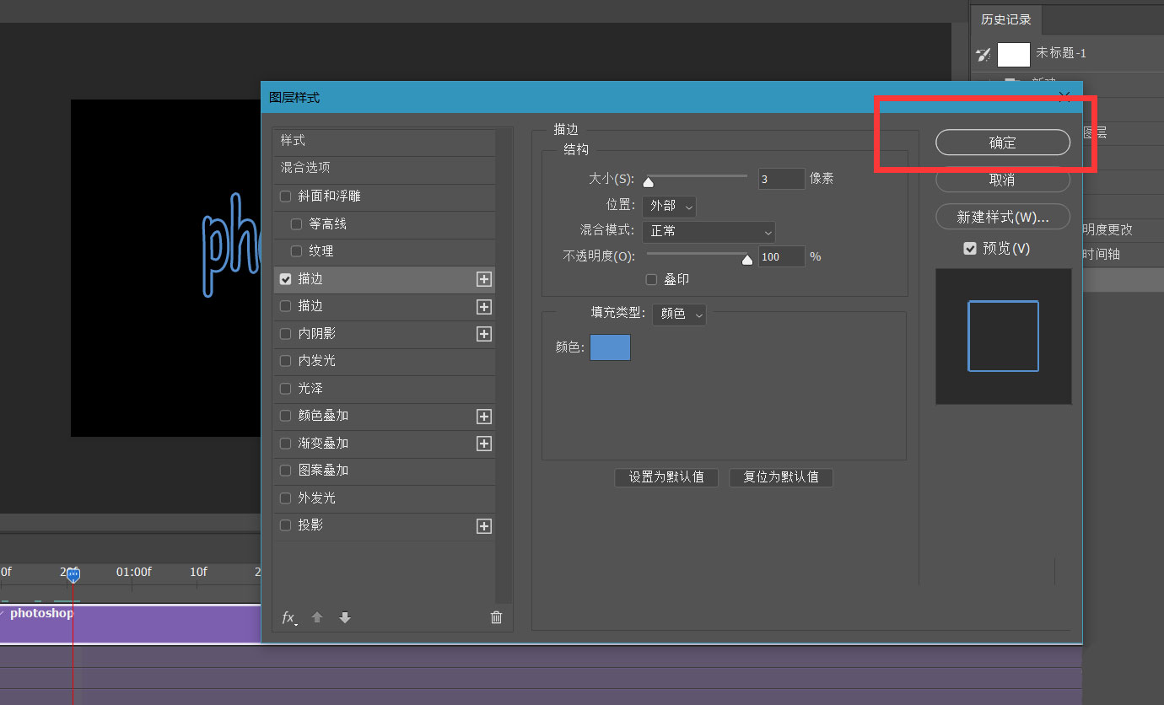
Task: Open the 填充类型 dropdown
Action: pyautogui.click(x=679, y=314)
